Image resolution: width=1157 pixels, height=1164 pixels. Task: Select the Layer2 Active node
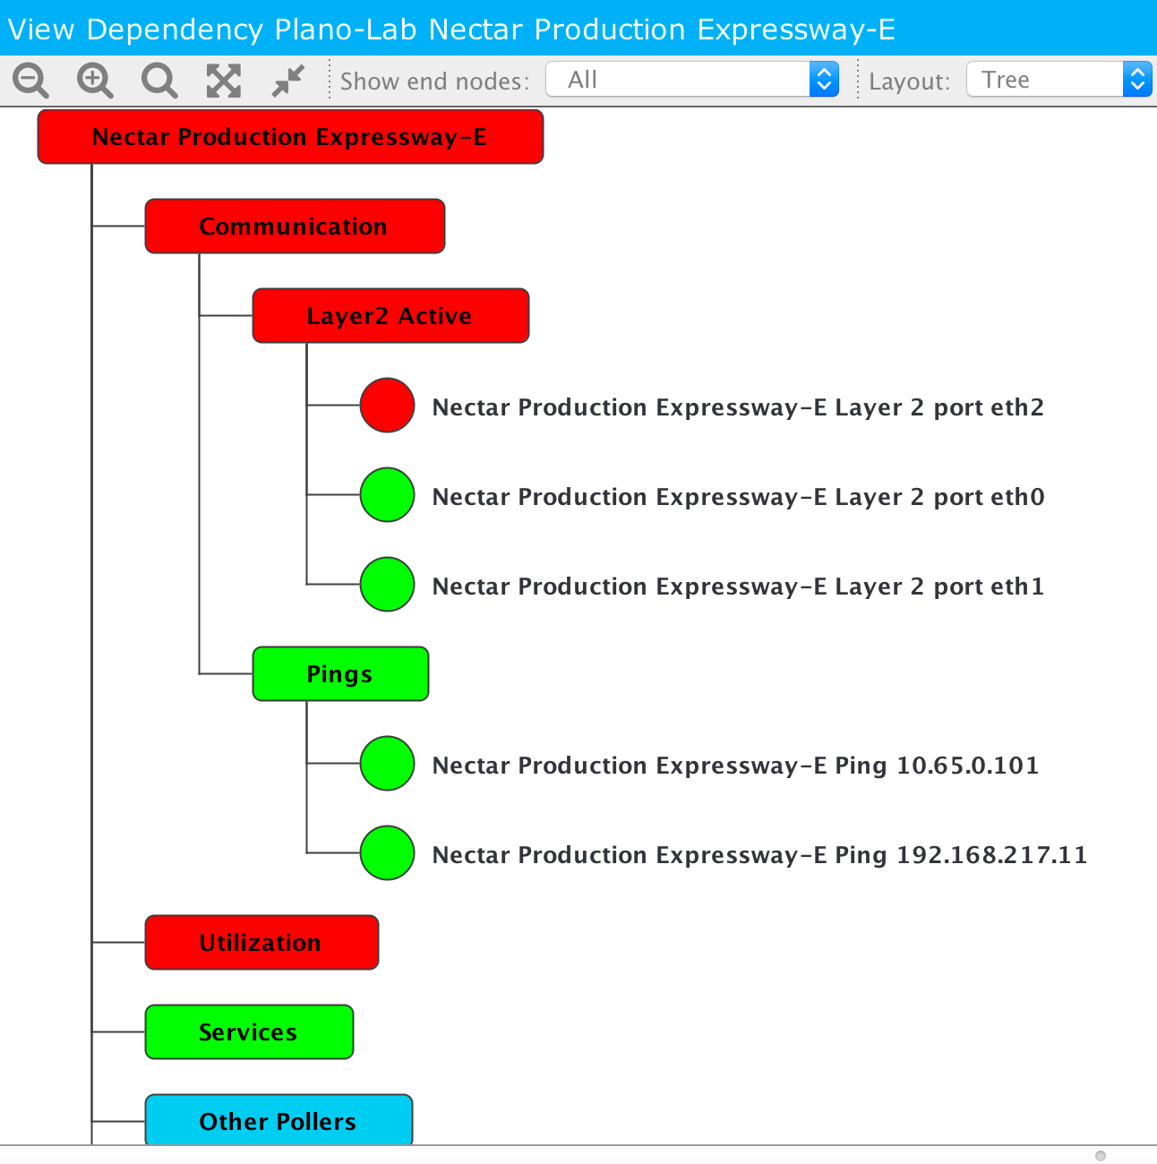coord(390,316)
